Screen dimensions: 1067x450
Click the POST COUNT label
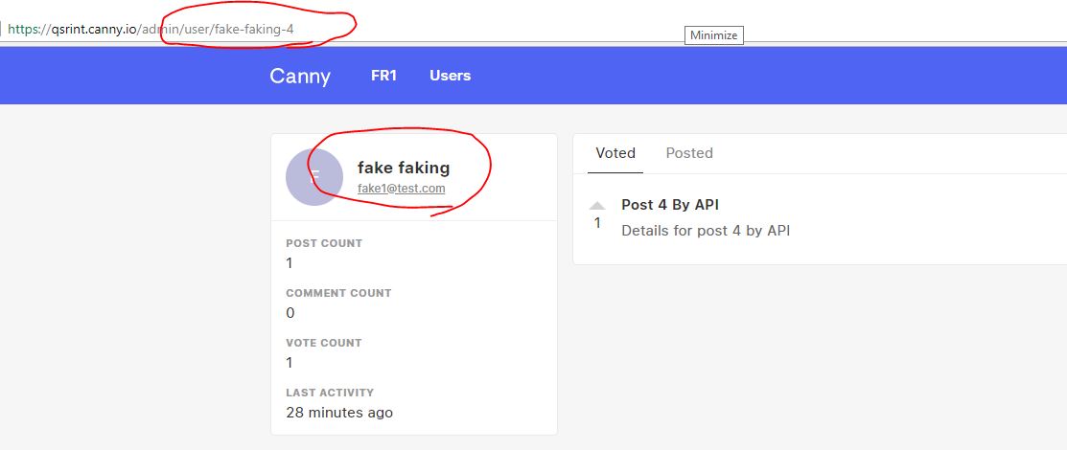[x=324, y=243]
